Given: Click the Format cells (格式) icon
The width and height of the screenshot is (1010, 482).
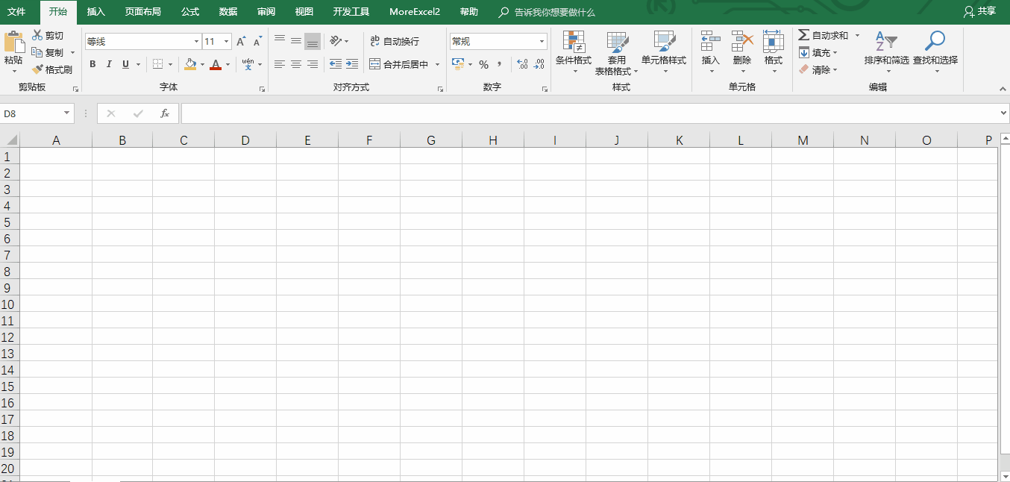Looking at the screenshot, I should [x=774, y=40].
